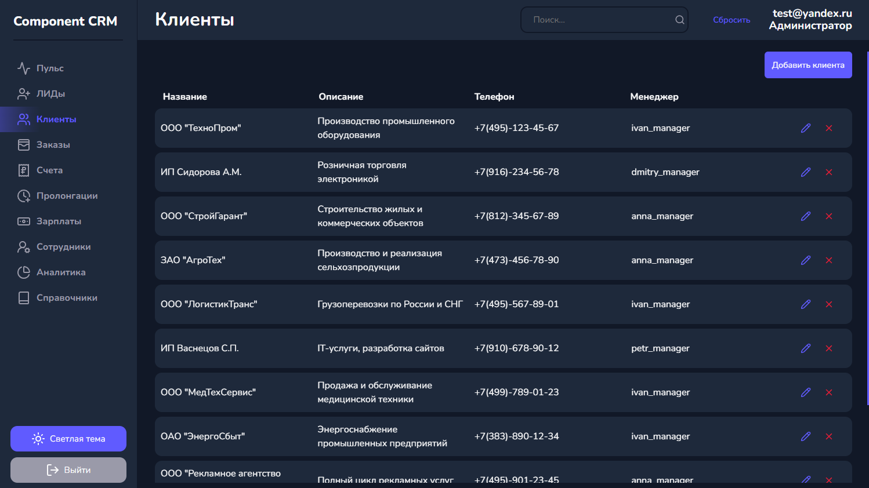
Task: Click the Заказы box icon
Action: click(x=24, y=145)
